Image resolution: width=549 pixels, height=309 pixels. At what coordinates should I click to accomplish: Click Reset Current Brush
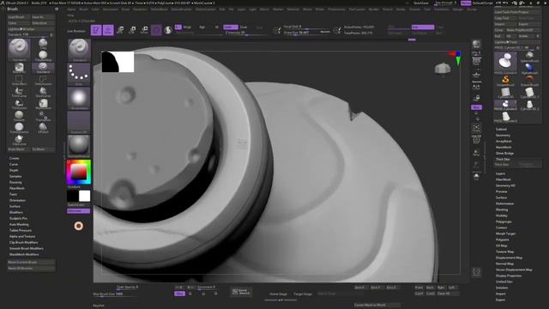pyautogui.click(x=31, y=262)
